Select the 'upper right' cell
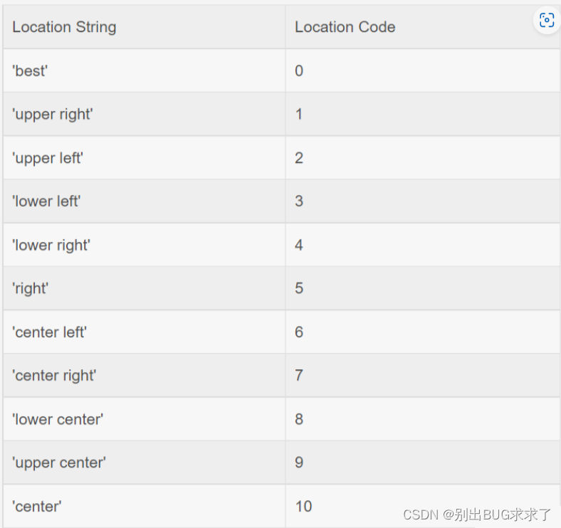Viewport: 561px width, 528px height. 145,114
